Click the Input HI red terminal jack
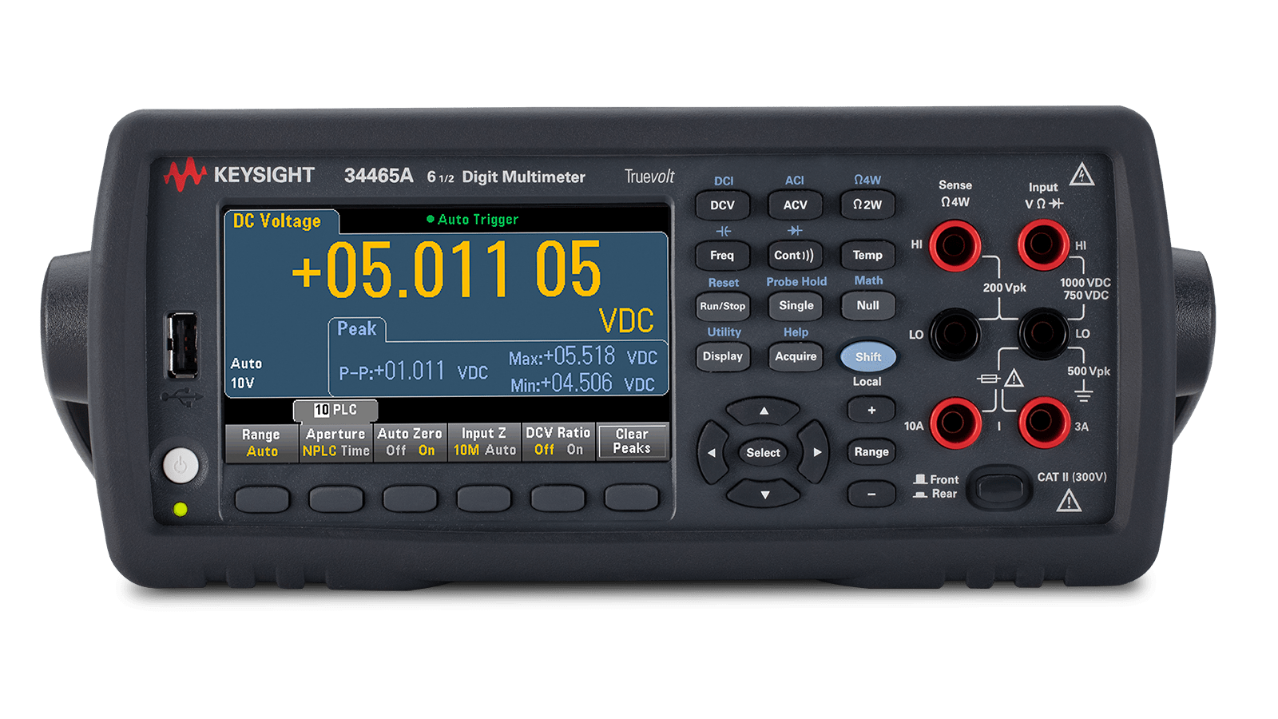1278x719 pixels. [1042, 245]
